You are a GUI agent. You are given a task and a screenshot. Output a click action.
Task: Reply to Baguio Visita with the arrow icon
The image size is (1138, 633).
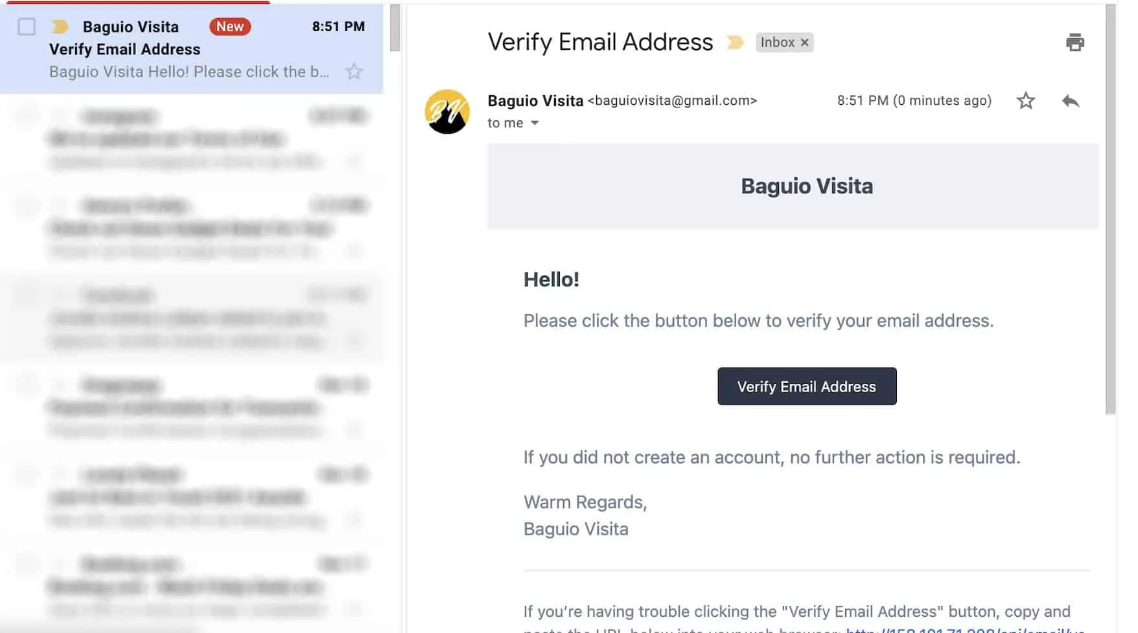1070,101
